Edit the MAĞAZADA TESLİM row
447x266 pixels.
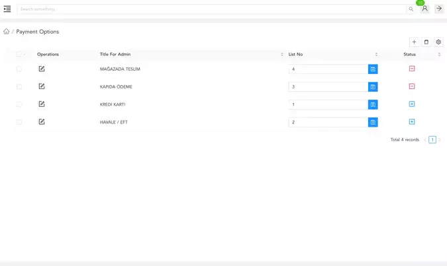coord(42,69)
